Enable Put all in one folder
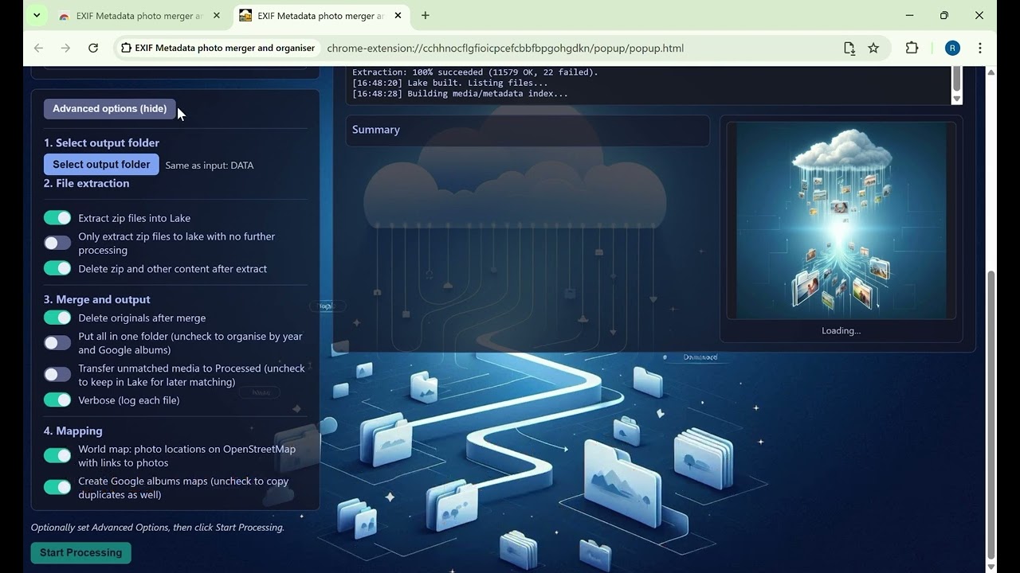The height and width of the screenshot is (573, 1020). [x=57, y=343]
